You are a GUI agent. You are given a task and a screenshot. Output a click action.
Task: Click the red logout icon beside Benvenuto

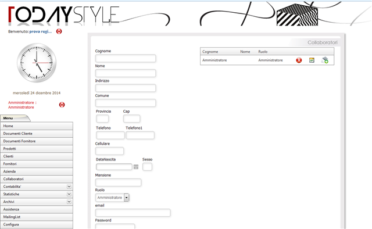(x=59, y=31)
